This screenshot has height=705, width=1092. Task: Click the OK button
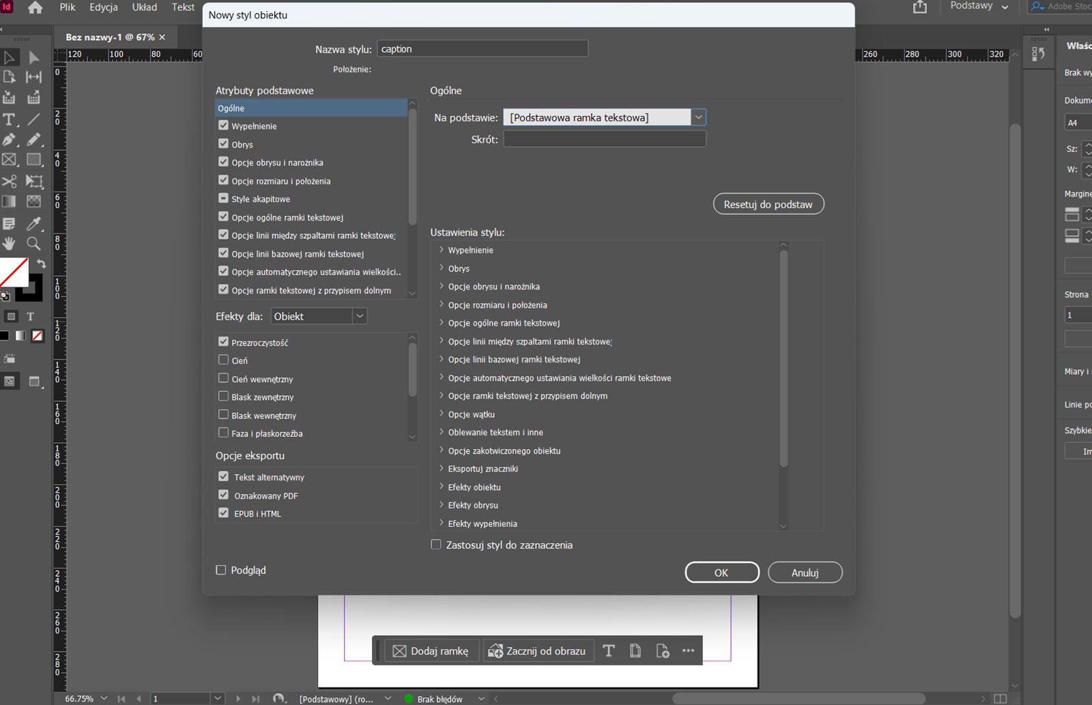pos(722,573)
